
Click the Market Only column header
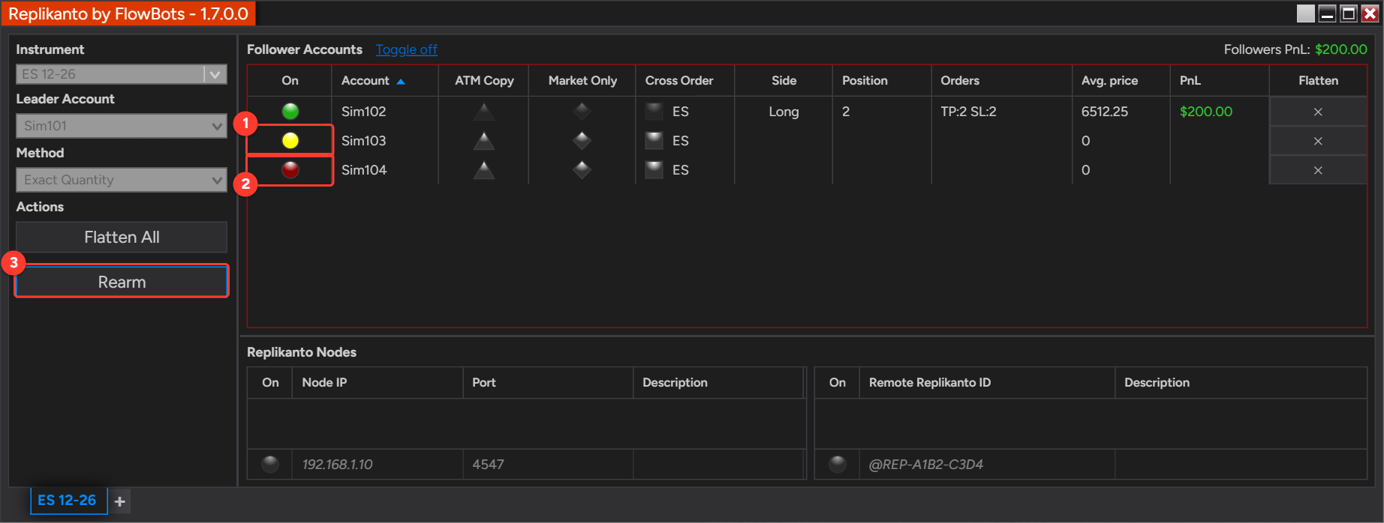(x=582, y=80)
